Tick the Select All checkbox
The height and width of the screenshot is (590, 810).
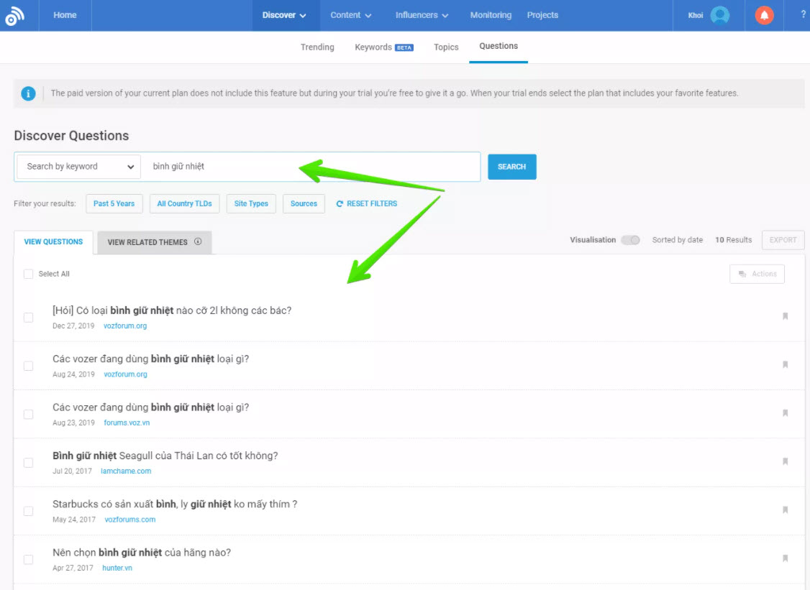click(x=29, y=274)
